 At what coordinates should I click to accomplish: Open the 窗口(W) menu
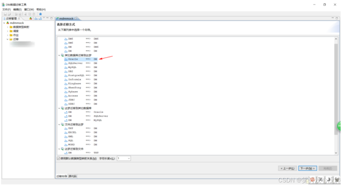coord(29,9)
